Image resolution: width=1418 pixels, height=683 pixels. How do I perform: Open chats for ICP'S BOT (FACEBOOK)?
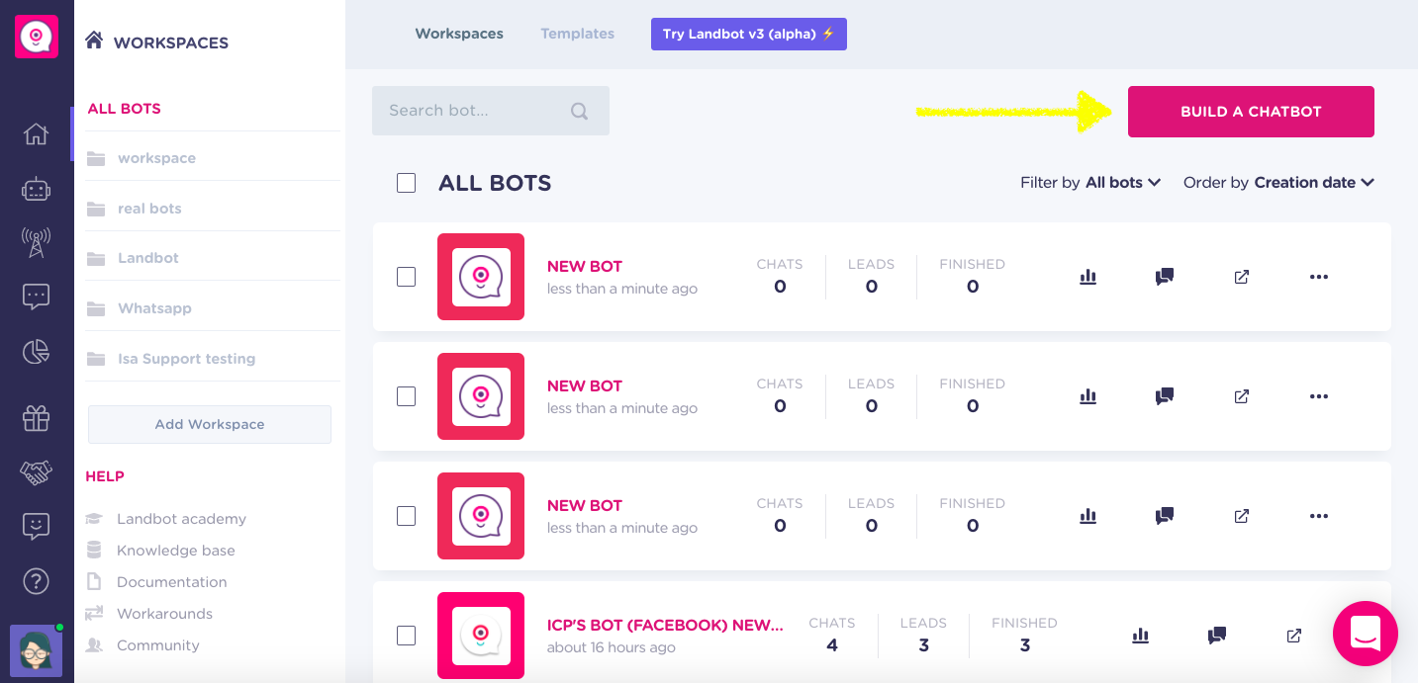click(1217, 636)
